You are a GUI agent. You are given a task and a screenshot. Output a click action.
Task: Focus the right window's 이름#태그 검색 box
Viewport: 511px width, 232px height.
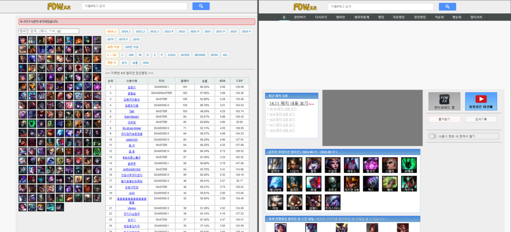pos(381,6)
